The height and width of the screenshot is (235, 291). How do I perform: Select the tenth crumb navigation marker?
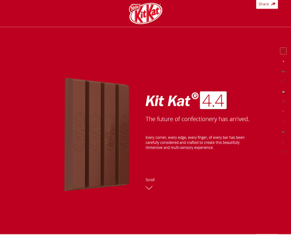[x=283, y=142]
